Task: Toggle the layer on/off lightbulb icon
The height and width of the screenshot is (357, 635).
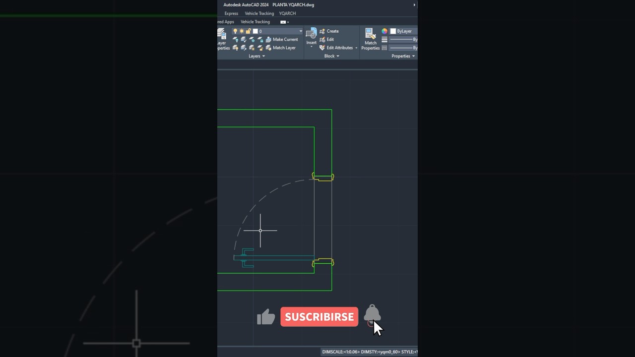Action: coord(235,31)
